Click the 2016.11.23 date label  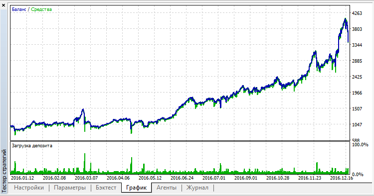[310, 178]
